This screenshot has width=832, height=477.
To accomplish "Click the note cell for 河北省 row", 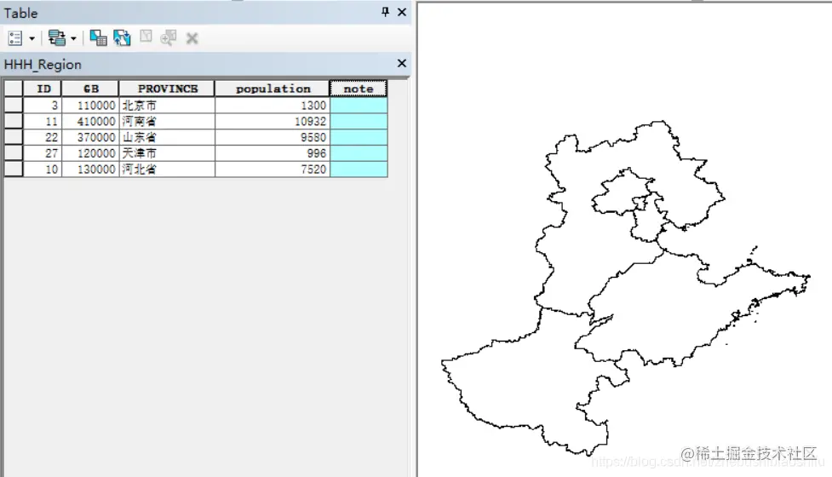I will 359,169.
